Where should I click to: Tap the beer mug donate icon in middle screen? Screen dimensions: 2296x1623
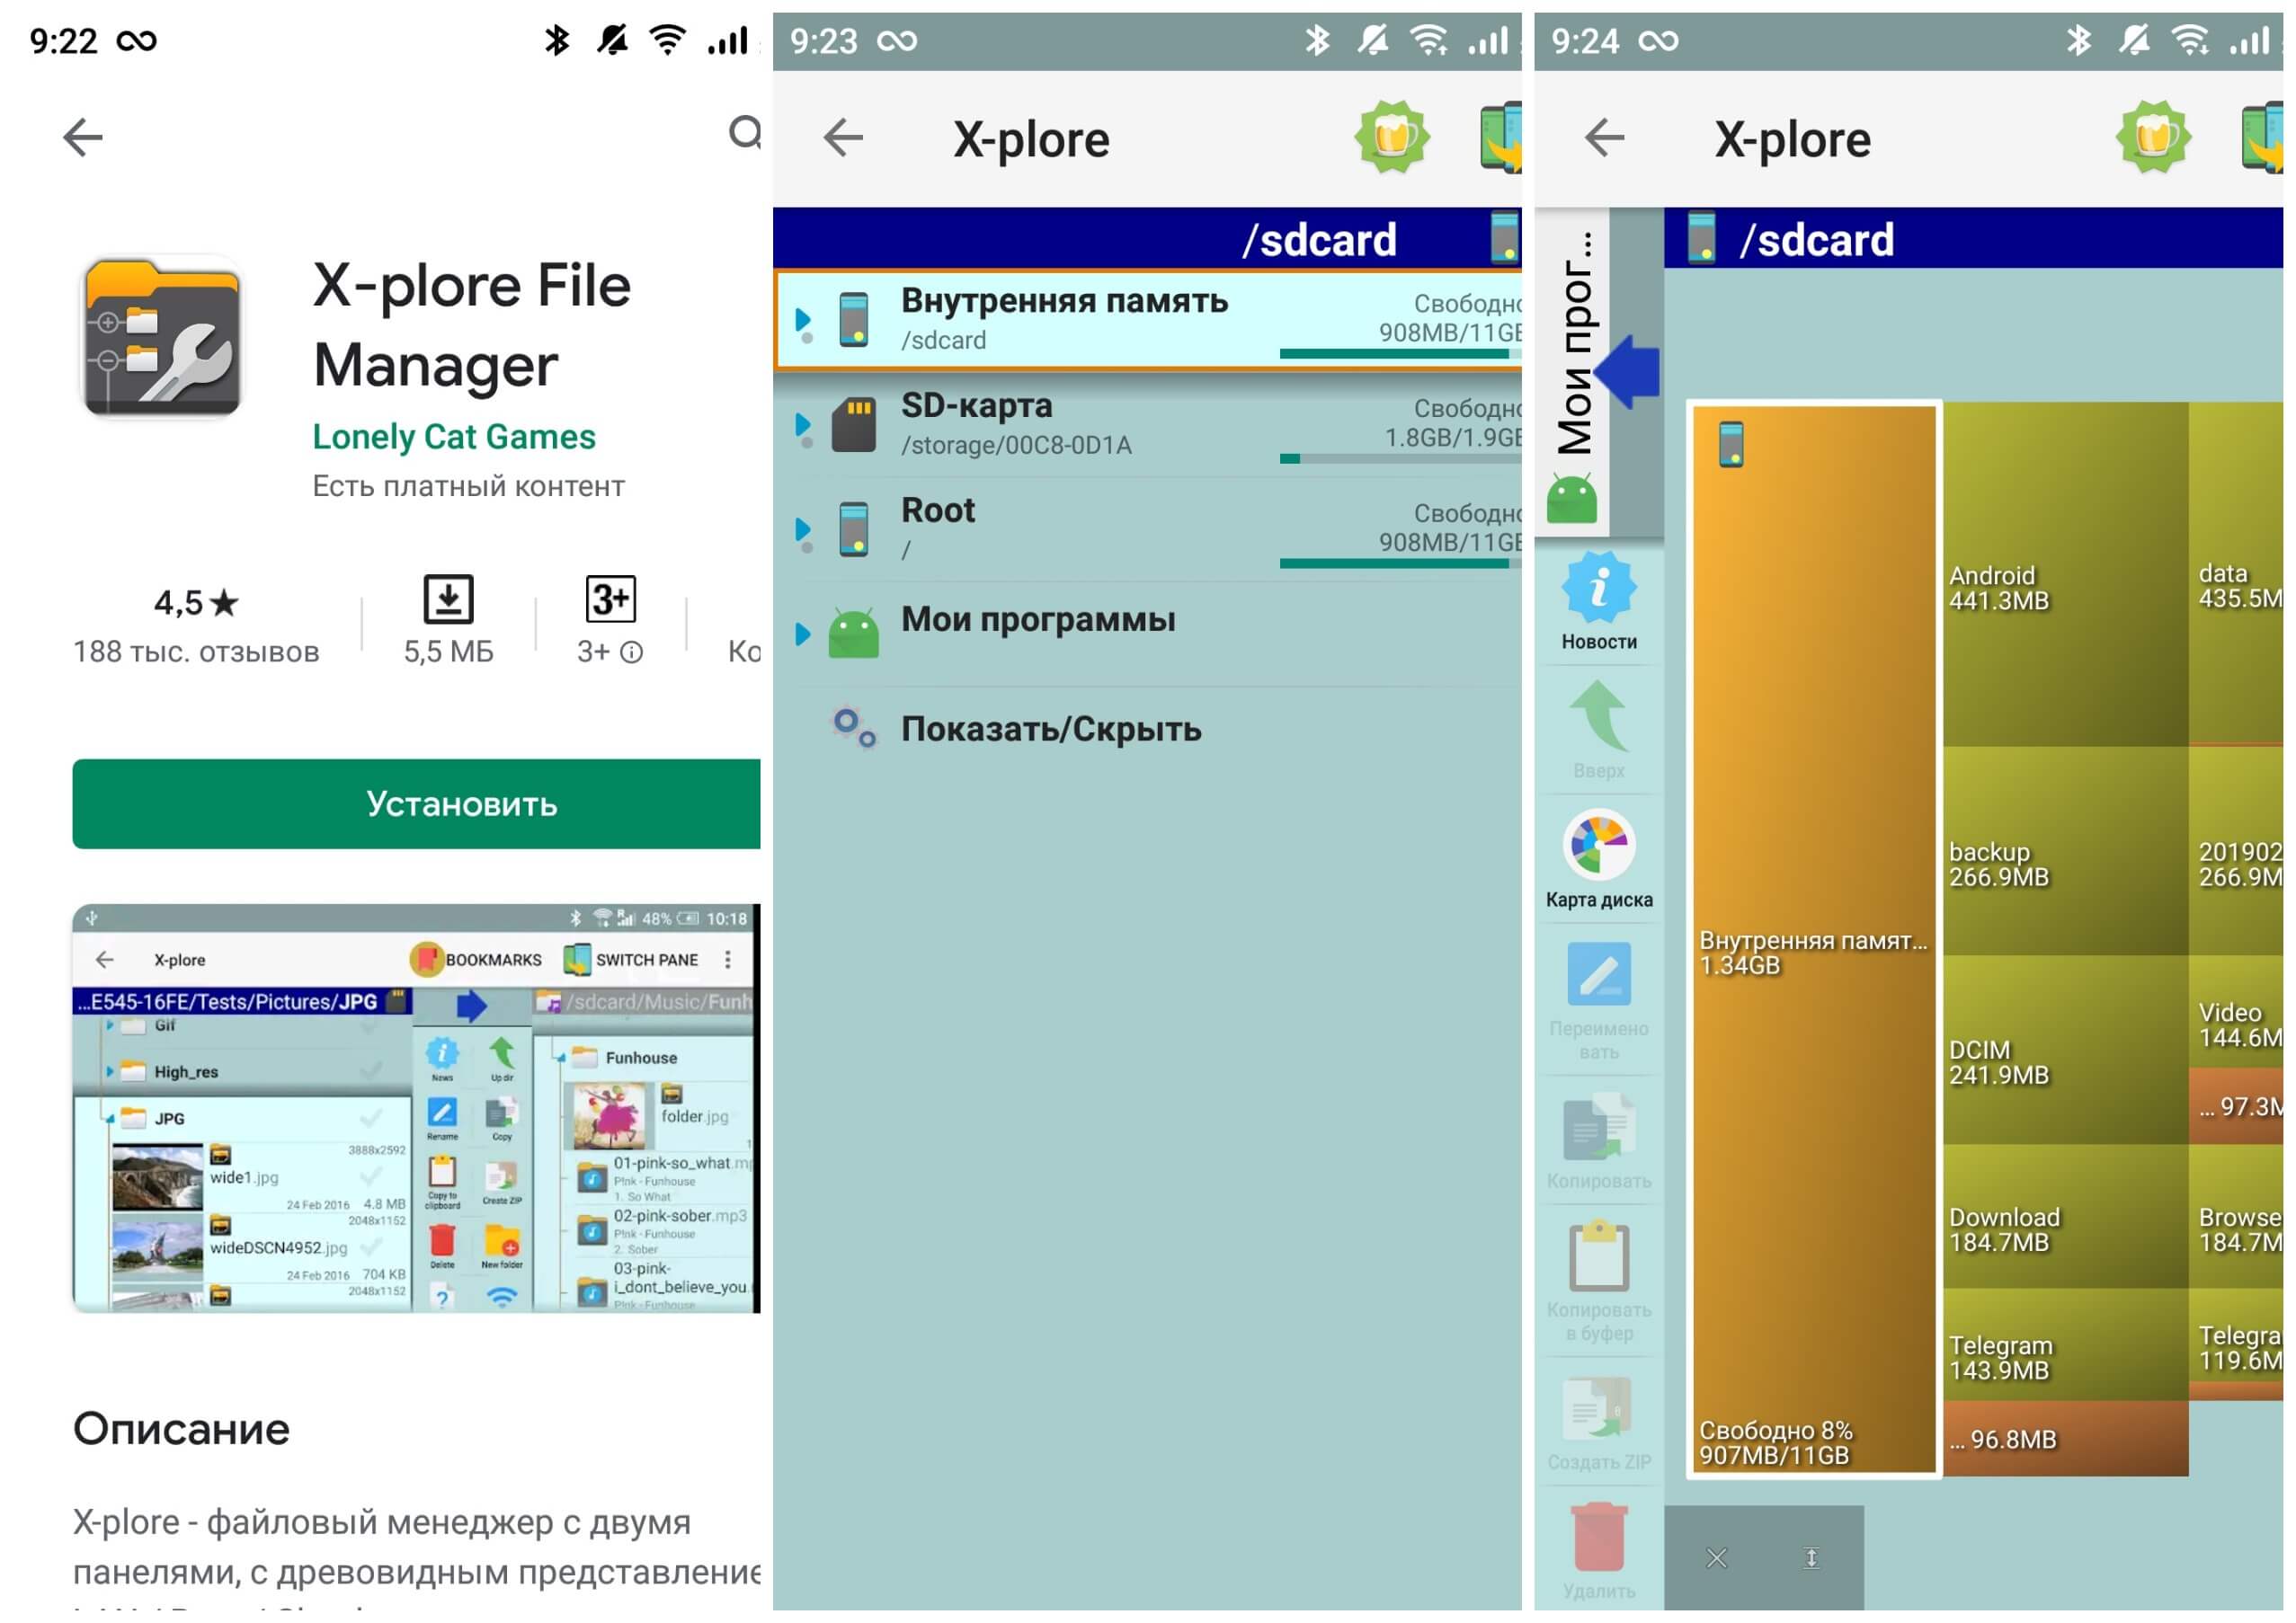point(1392,137)
